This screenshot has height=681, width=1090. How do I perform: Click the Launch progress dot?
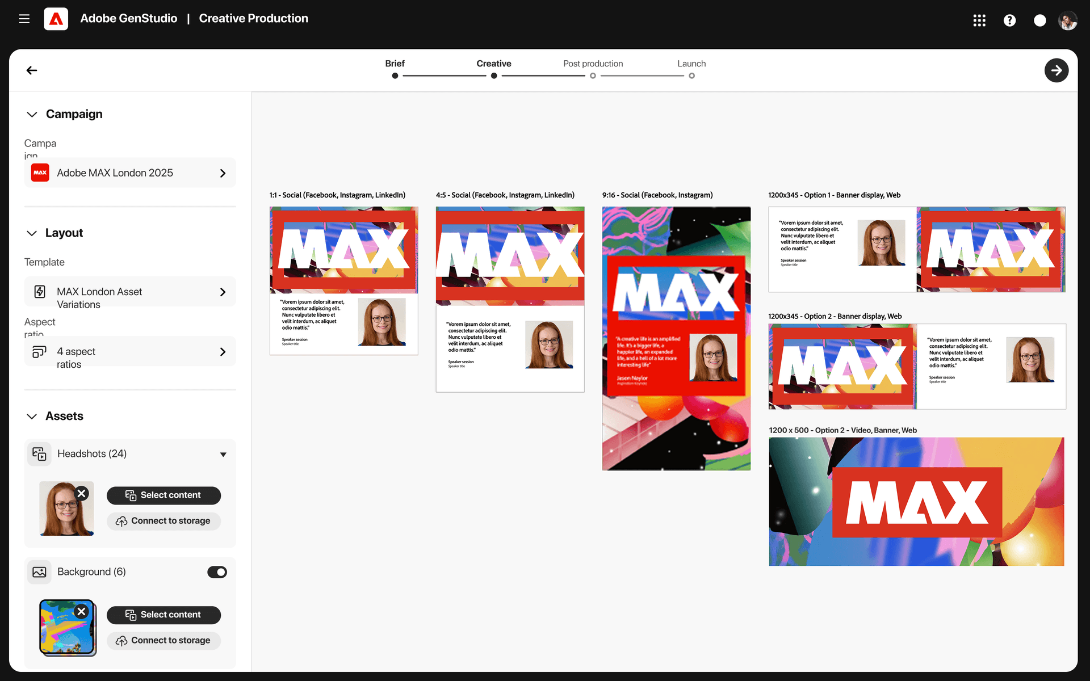(x=691, y=75)
